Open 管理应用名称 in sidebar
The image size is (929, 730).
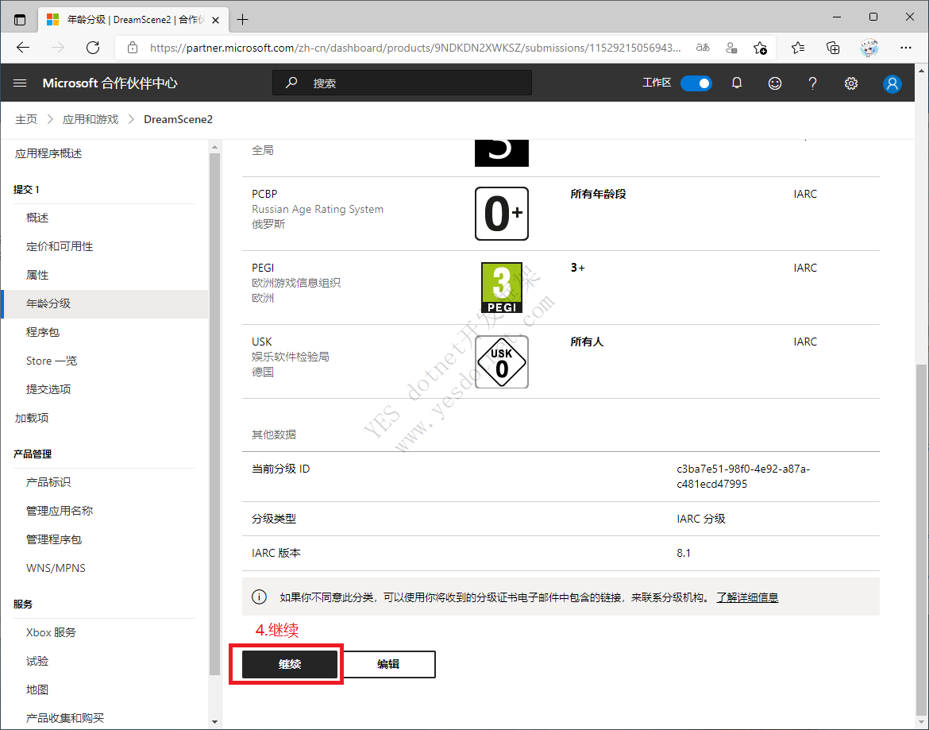(x=60, y=511)
